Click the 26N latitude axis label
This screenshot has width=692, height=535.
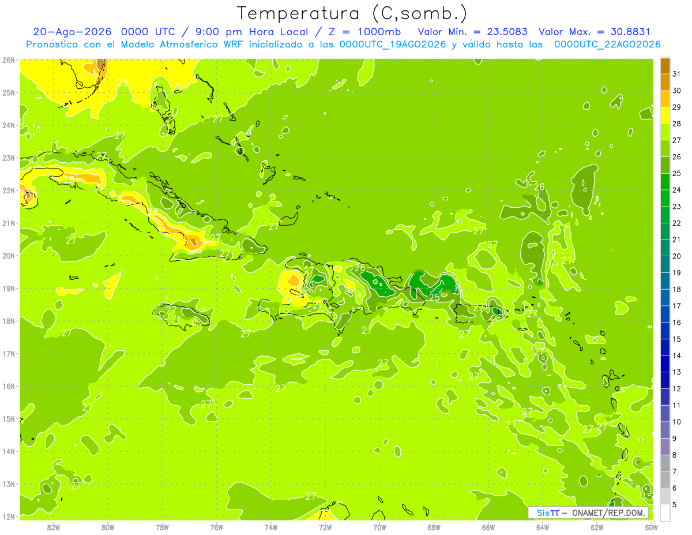9,60
